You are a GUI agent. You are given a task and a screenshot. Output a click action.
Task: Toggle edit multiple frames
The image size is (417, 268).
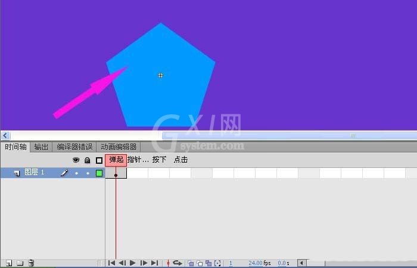(x=208, y=263)
